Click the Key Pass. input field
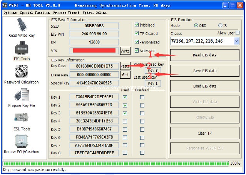 coord(94,66)
